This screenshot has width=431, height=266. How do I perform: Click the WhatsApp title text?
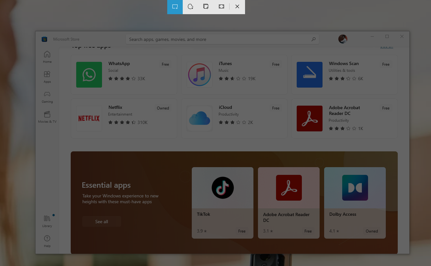coord(119,63)
